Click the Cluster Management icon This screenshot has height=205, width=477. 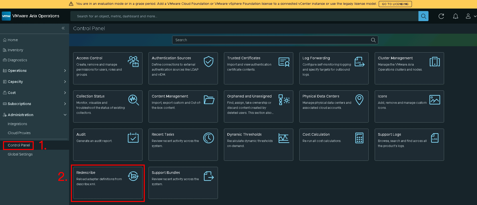[x=435, y=62]
